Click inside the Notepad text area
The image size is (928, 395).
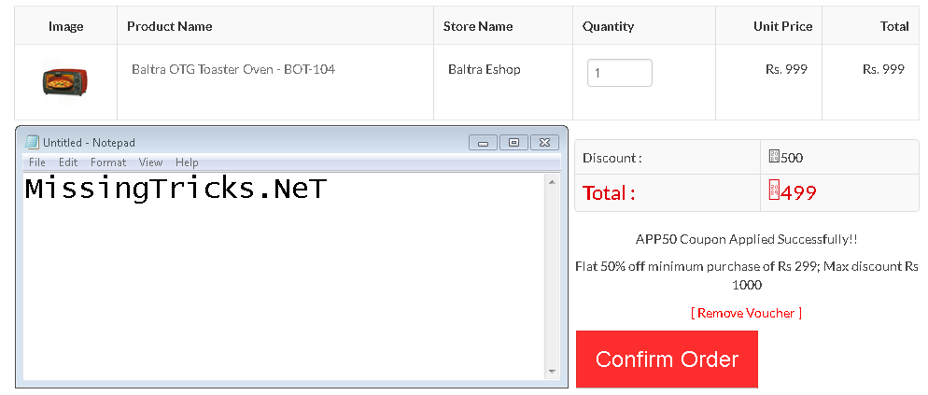click(x=284, y=276)
